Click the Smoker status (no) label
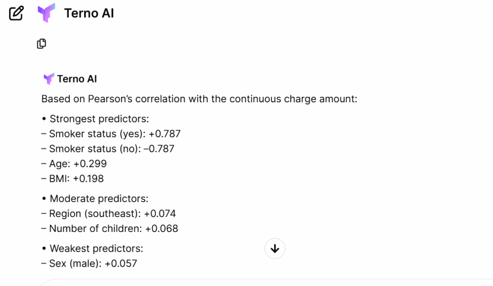This screenshot has width=493, height=286. click(93, 149)
